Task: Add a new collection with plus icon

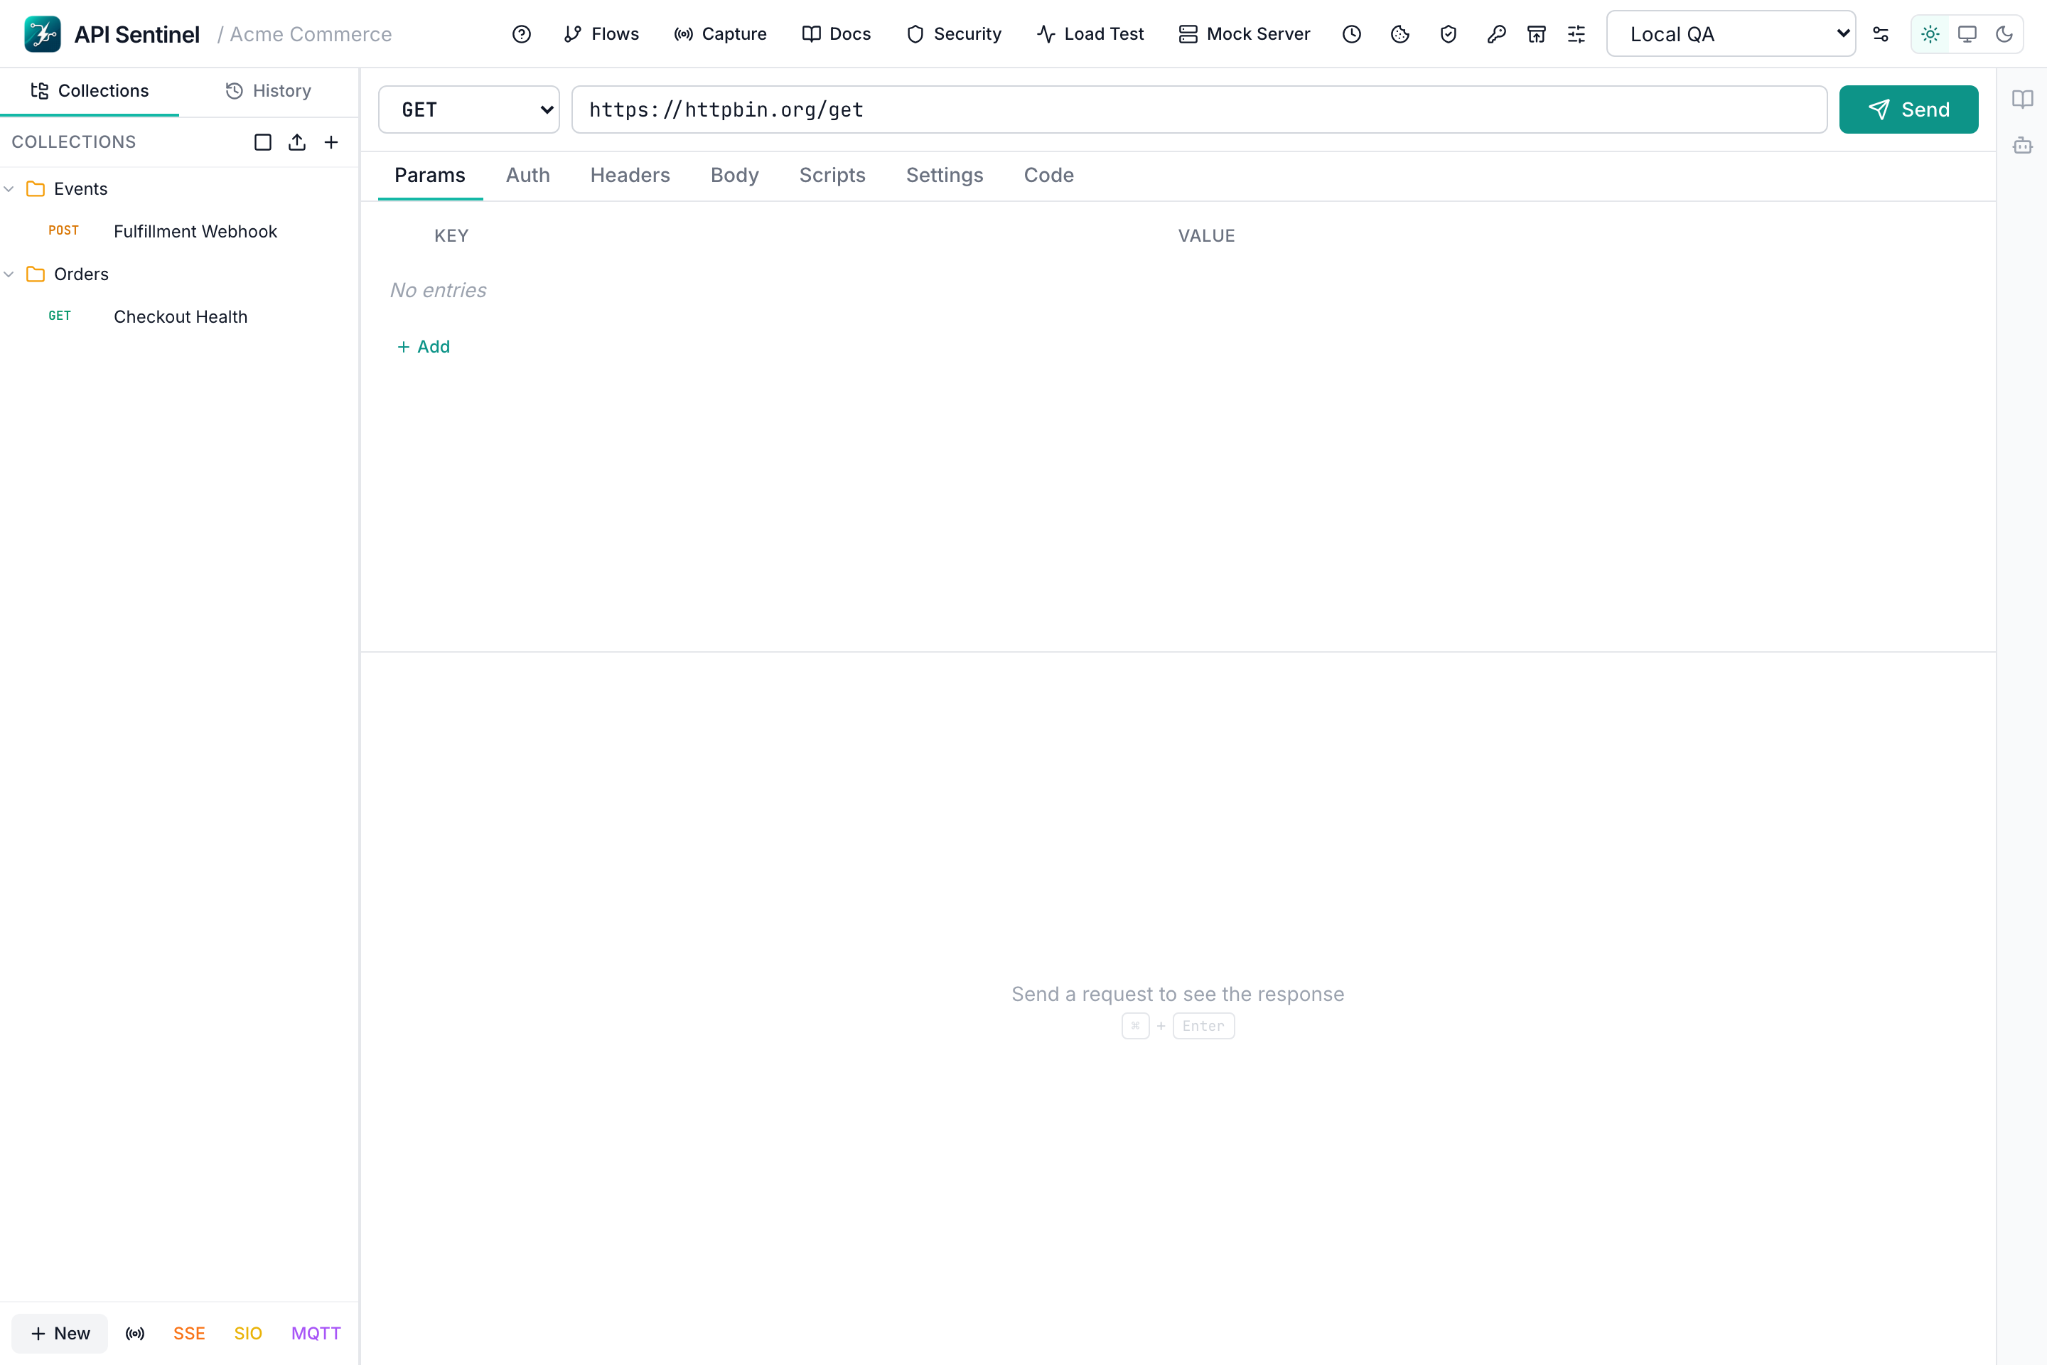Action: pyautogui.click(x=332, y=142)
